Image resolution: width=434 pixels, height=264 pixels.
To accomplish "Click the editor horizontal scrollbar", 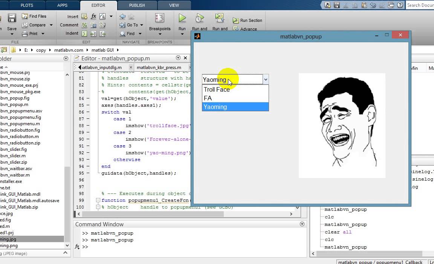I will click(x=153, y=214).
